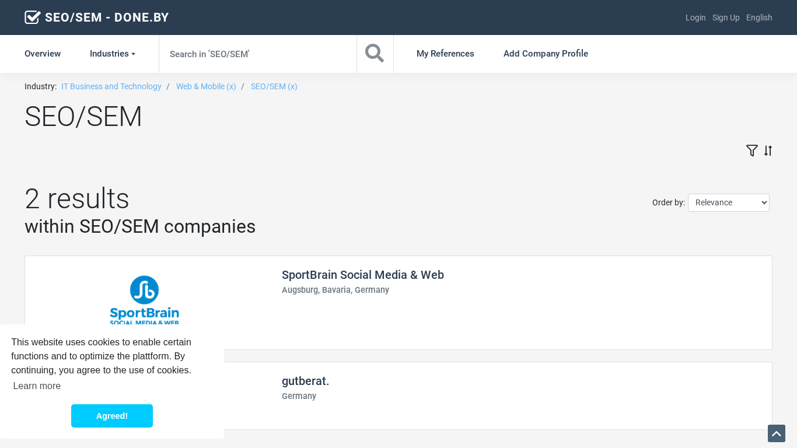This screenshot has width=797, height=448.
Task: Open My References page
Action: 445,54
